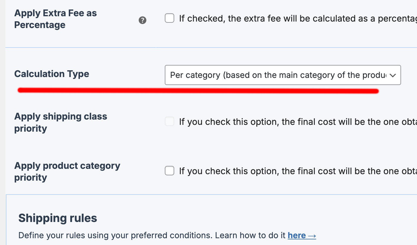Click the 'Apply product category priority' label
This screenshot has height=245, width=417.
click(67, 171)
